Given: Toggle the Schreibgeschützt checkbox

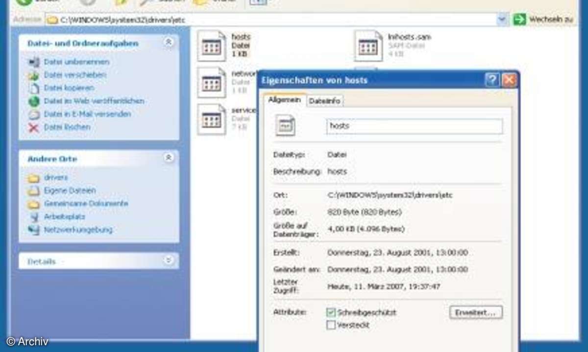Looking at the screenshot, I should pos(331,312).
